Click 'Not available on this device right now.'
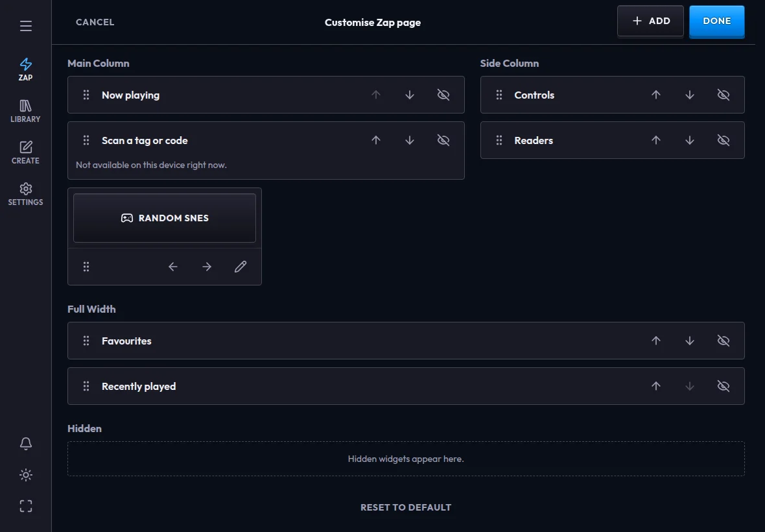This screenshot has height=532, width=765. pos(151,165)
